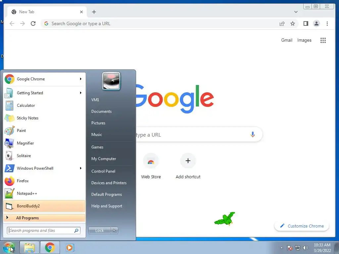
Task: Open the Web Store shortcut
Action: (151, 166)
